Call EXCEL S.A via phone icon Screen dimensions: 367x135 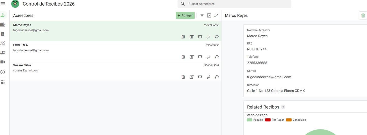tap(208, 57)
